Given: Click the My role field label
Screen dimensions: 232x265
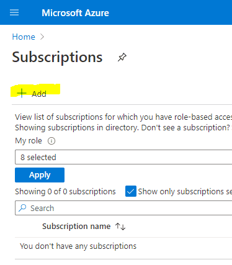Looking at the screenshot, I should (29, 141).
